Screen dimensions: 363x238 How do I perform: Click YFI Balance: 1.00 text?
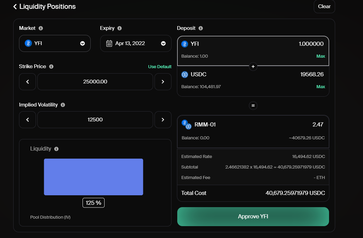coord(195,56)
